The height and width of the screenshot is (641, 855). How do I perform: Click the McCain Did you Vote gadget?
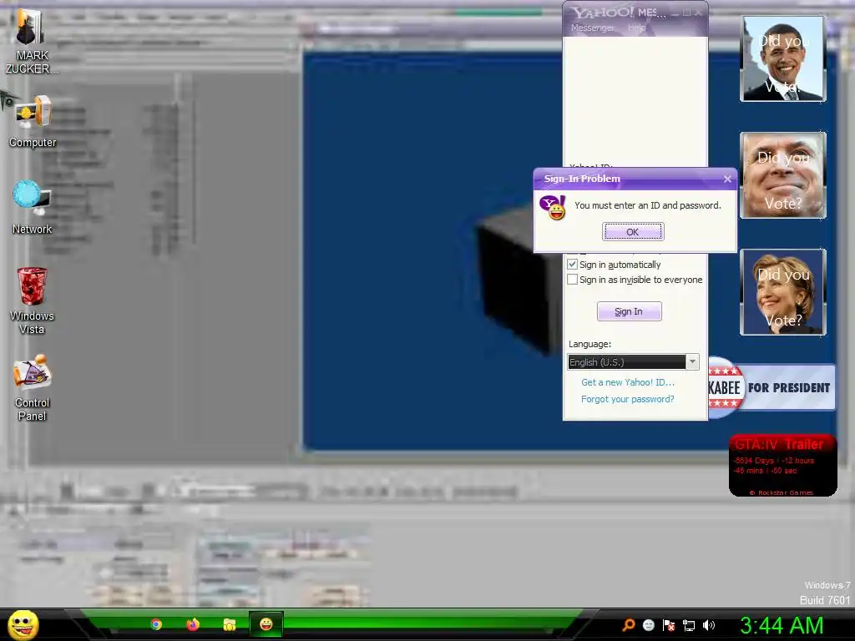(x=783, y=175)
